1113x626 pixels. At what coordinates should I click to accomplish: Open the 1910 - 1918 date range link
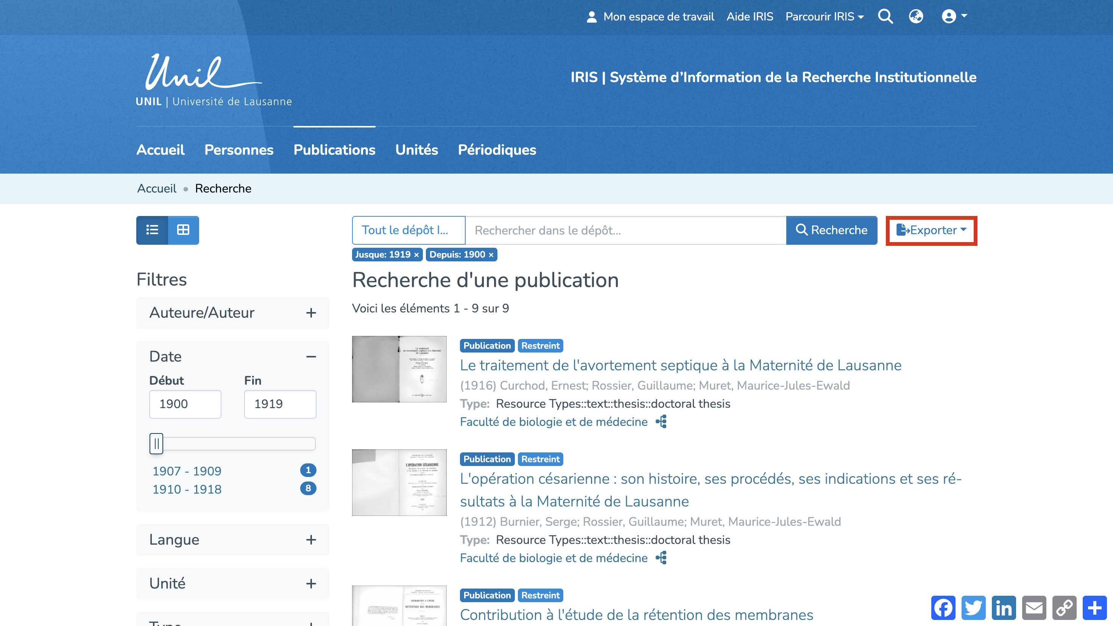click(187, 489)
